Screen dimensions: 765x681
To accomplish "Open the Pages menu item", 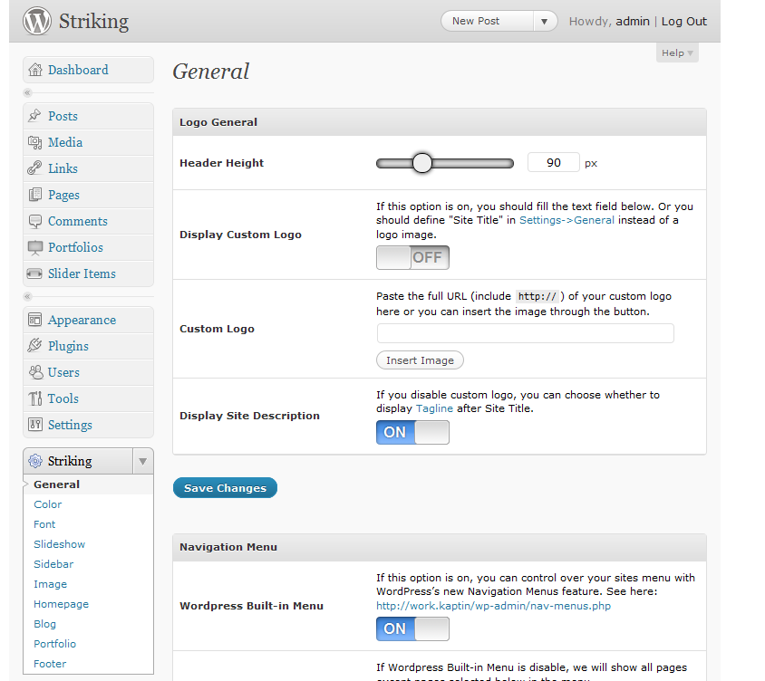I will tap(88, 195).
